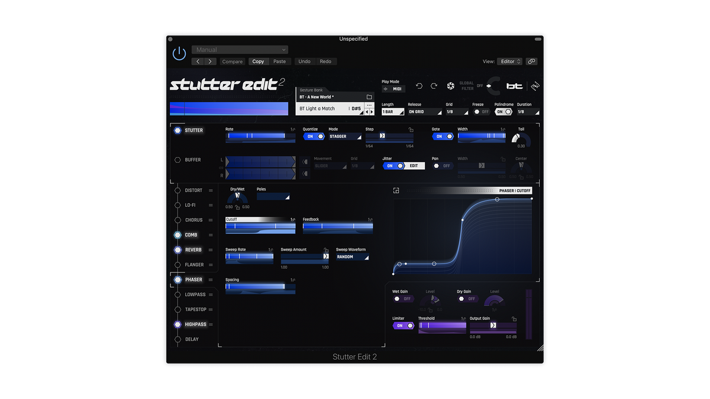Screen dimensions: 710x399
Task: Click the Play Mode MIDI button
Action: (393, 89)
